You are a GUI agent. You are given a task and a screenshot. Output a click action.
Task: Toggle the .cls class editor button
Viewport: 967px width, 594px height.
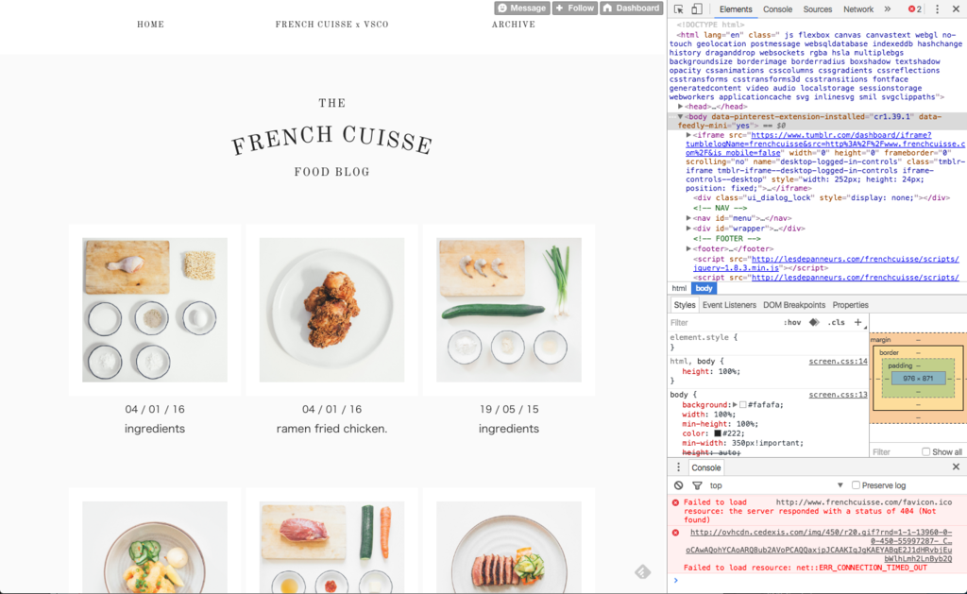[836, 323]
